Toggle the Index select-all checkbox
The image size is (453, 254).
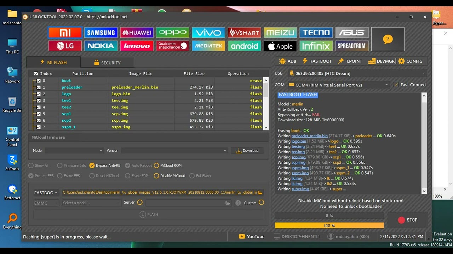pos(36,74)
